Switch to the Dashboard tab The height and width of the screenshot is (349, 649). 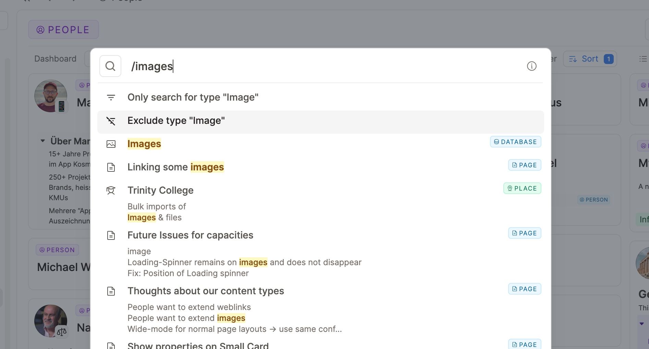click(x=55, y=59)
